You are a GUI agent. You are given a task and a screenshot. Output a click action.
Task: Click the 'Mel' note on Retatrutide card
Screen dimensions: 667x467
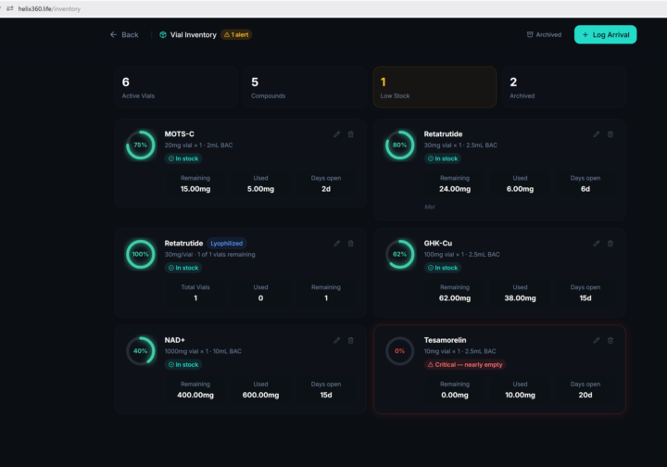[430, 208]
